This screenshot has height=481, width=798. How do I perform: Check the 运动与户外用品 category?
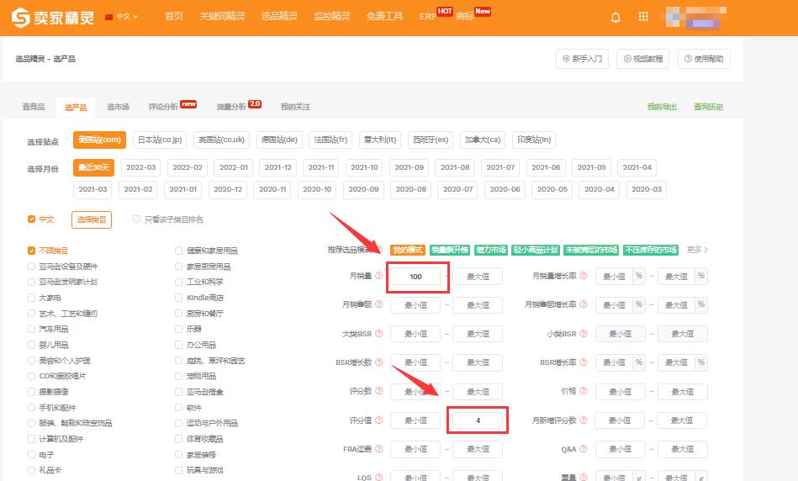(x=178, y=423)
